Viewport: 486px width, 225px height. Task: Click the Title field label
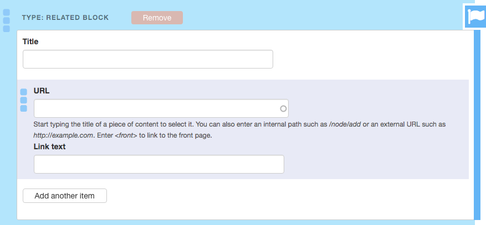click(30, 41)
